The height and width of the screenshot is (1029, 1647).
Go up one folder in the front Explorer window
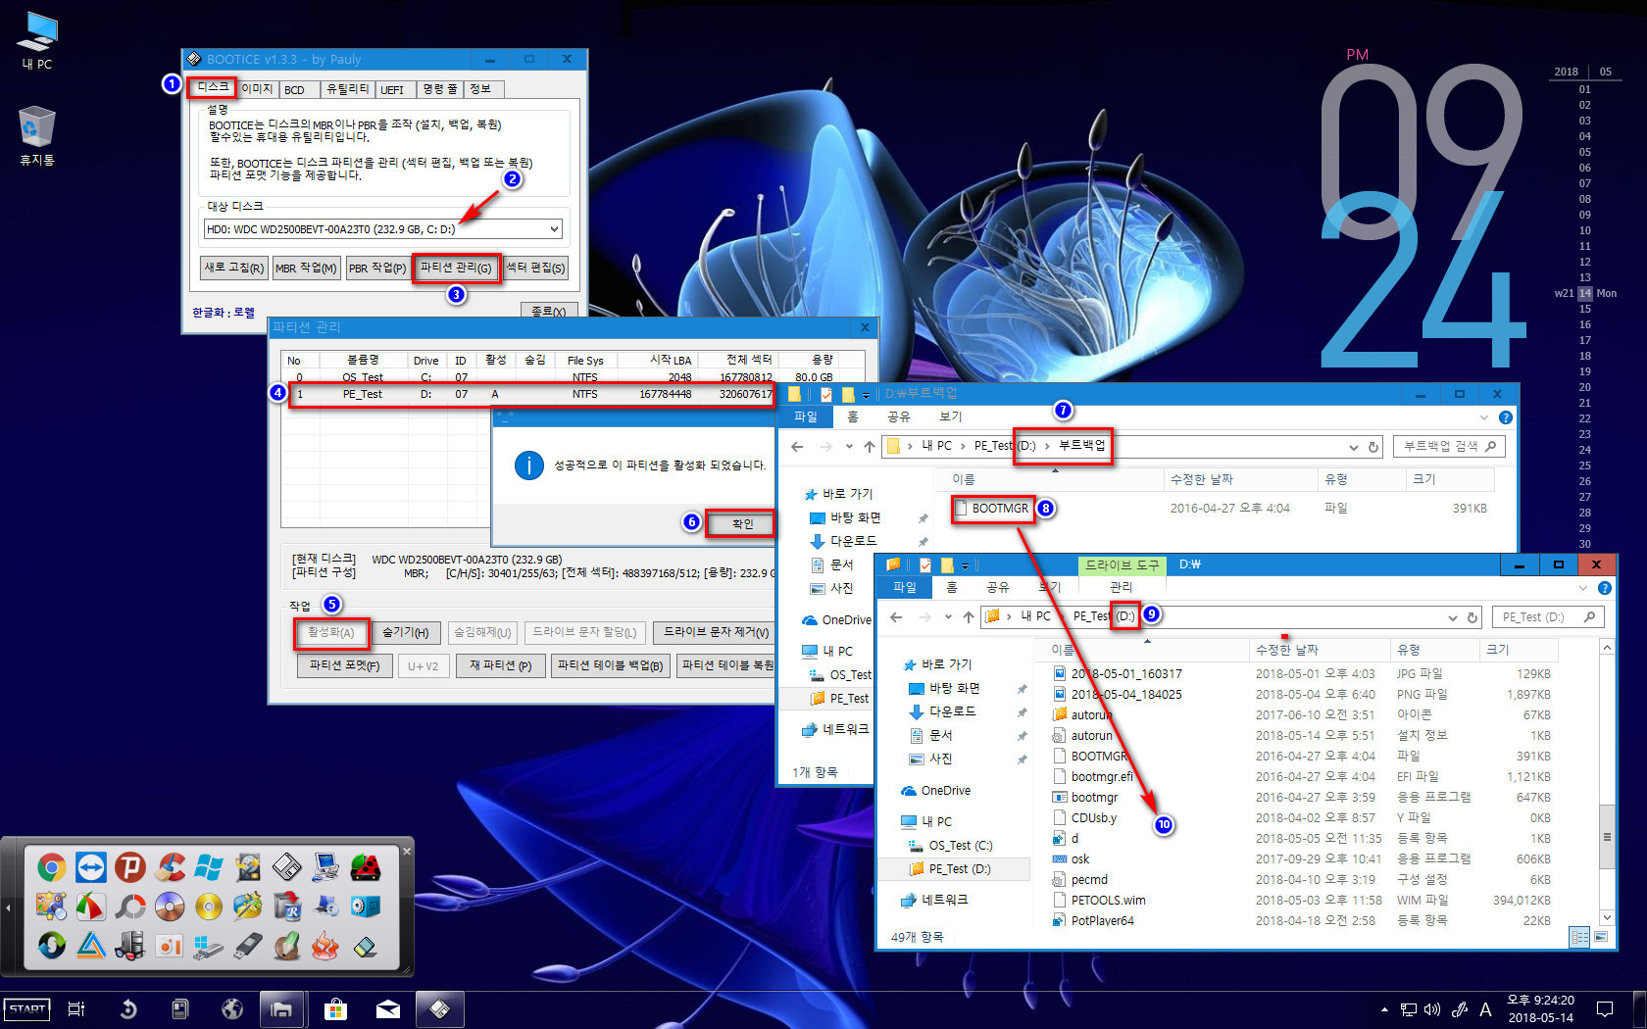click(x=969, y=617)
